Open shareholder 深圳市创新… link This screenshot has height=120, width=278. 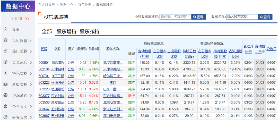click(x=113, y=116)
